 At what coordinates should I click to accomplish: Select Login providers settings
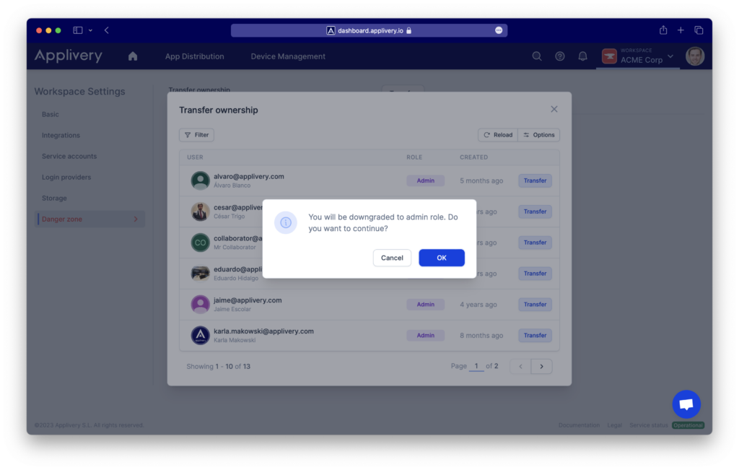[x=66, y=178]
